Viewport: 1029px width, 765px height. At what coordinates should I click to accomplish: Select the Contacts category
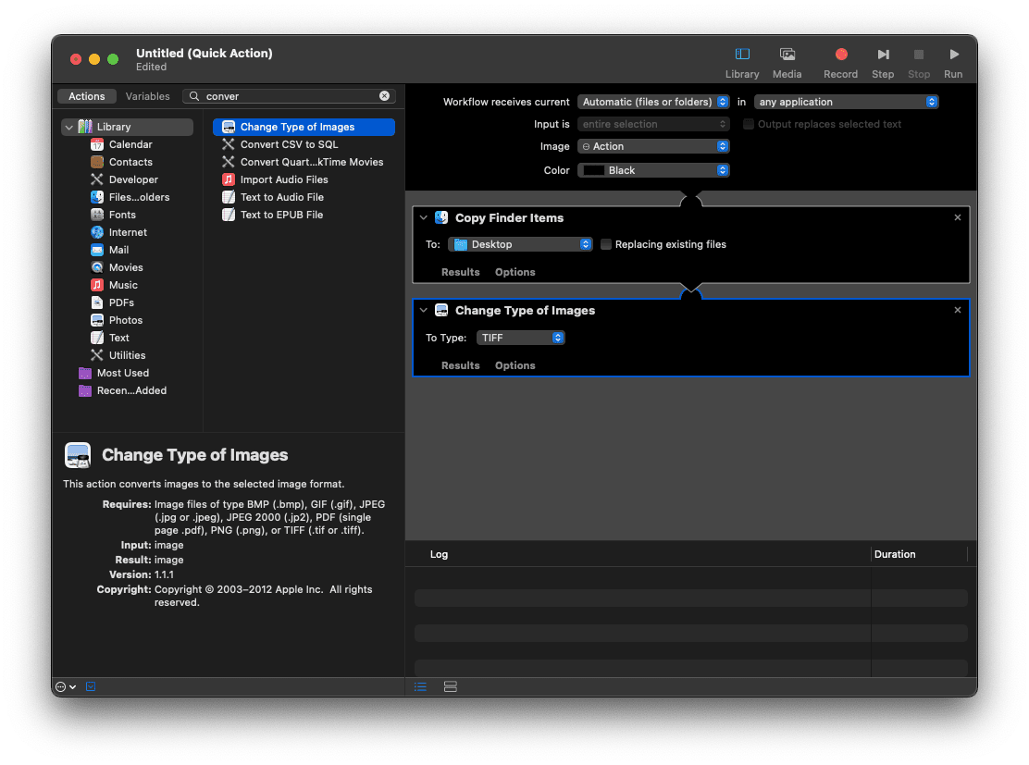coord(130,162)
